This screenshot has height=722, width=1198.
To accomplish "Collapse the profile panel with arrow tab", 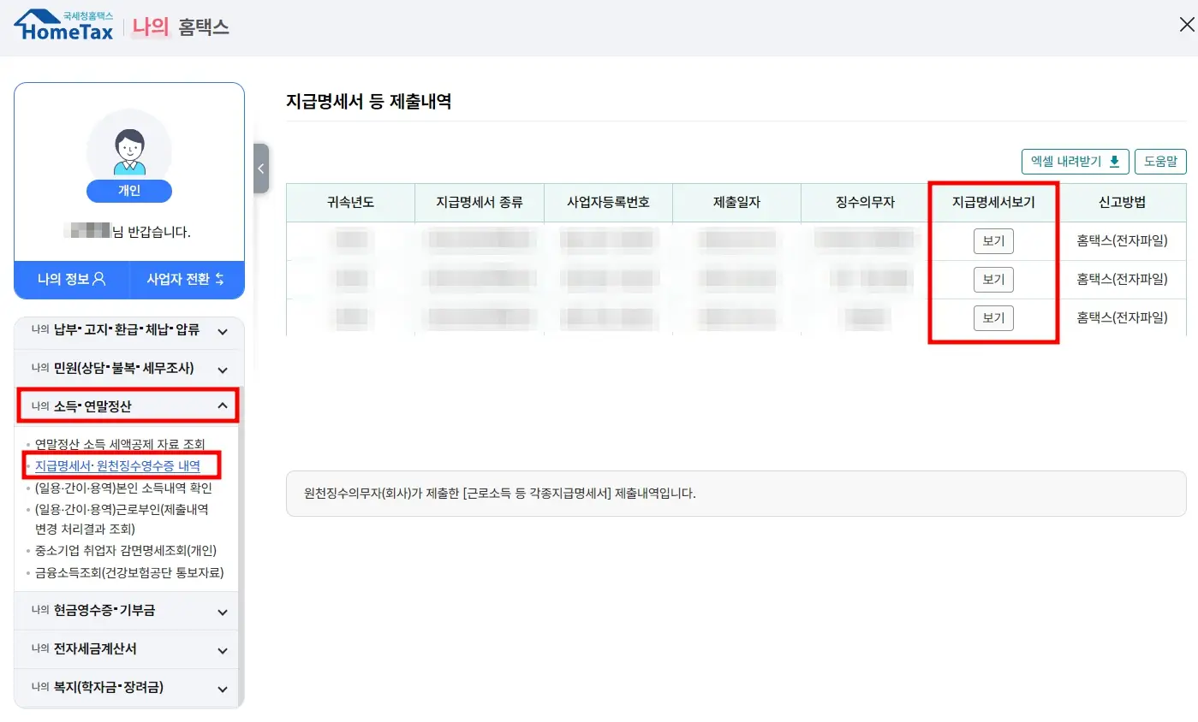I will 261,169.
